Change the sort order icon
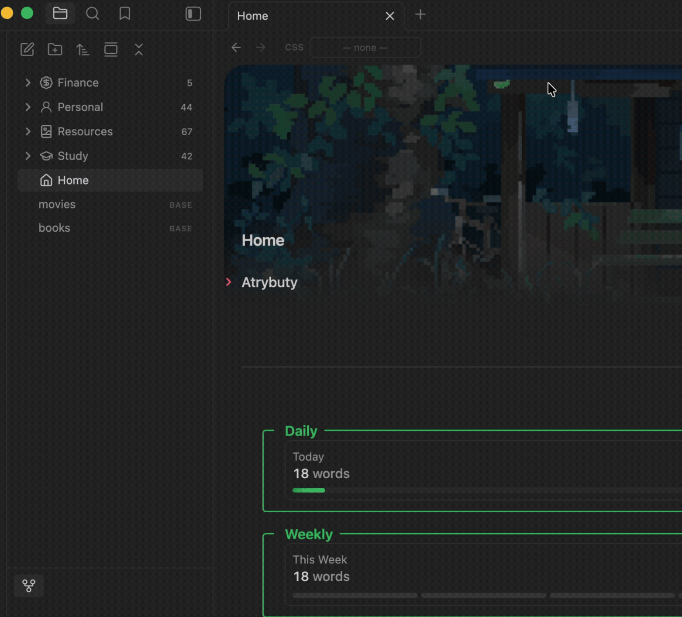The height and width of the screenshot is (617, 682). click(x=83, y=49)
